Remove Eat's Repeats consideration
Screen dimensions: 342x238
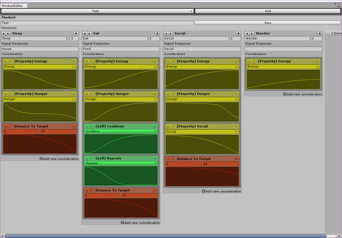click(x=155, y=158)
